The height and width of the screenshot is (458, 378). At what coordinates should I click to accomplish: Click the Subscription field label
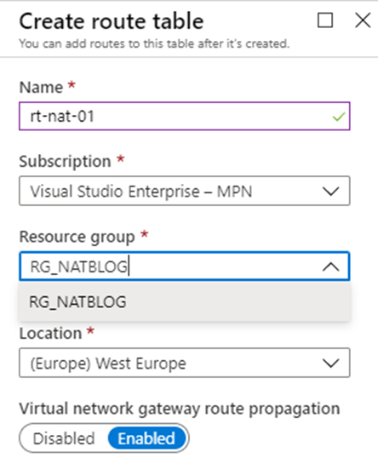pyautogui.click(x=66, y=161)
